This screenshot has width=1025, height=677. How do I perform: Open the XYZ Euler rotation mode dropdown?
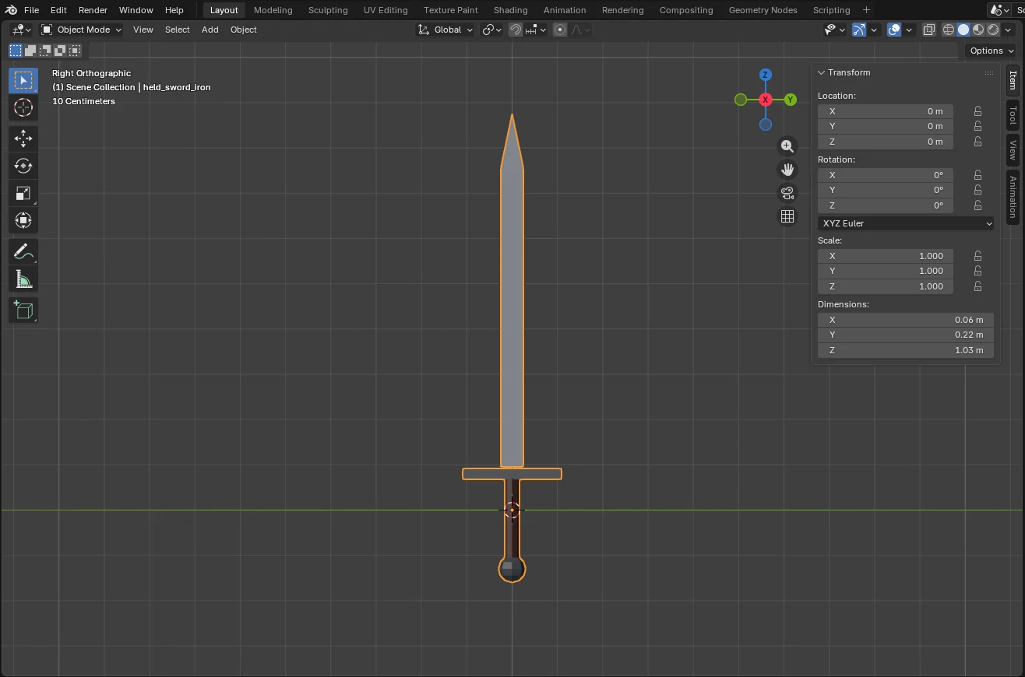[906, 223]
